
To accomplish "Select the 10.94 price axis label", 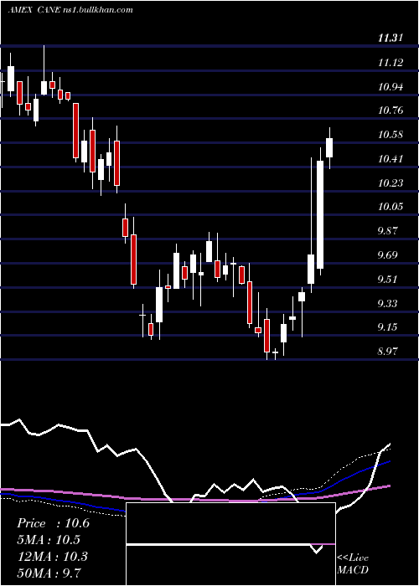I will pyautogui.click(x=391, y=87).
